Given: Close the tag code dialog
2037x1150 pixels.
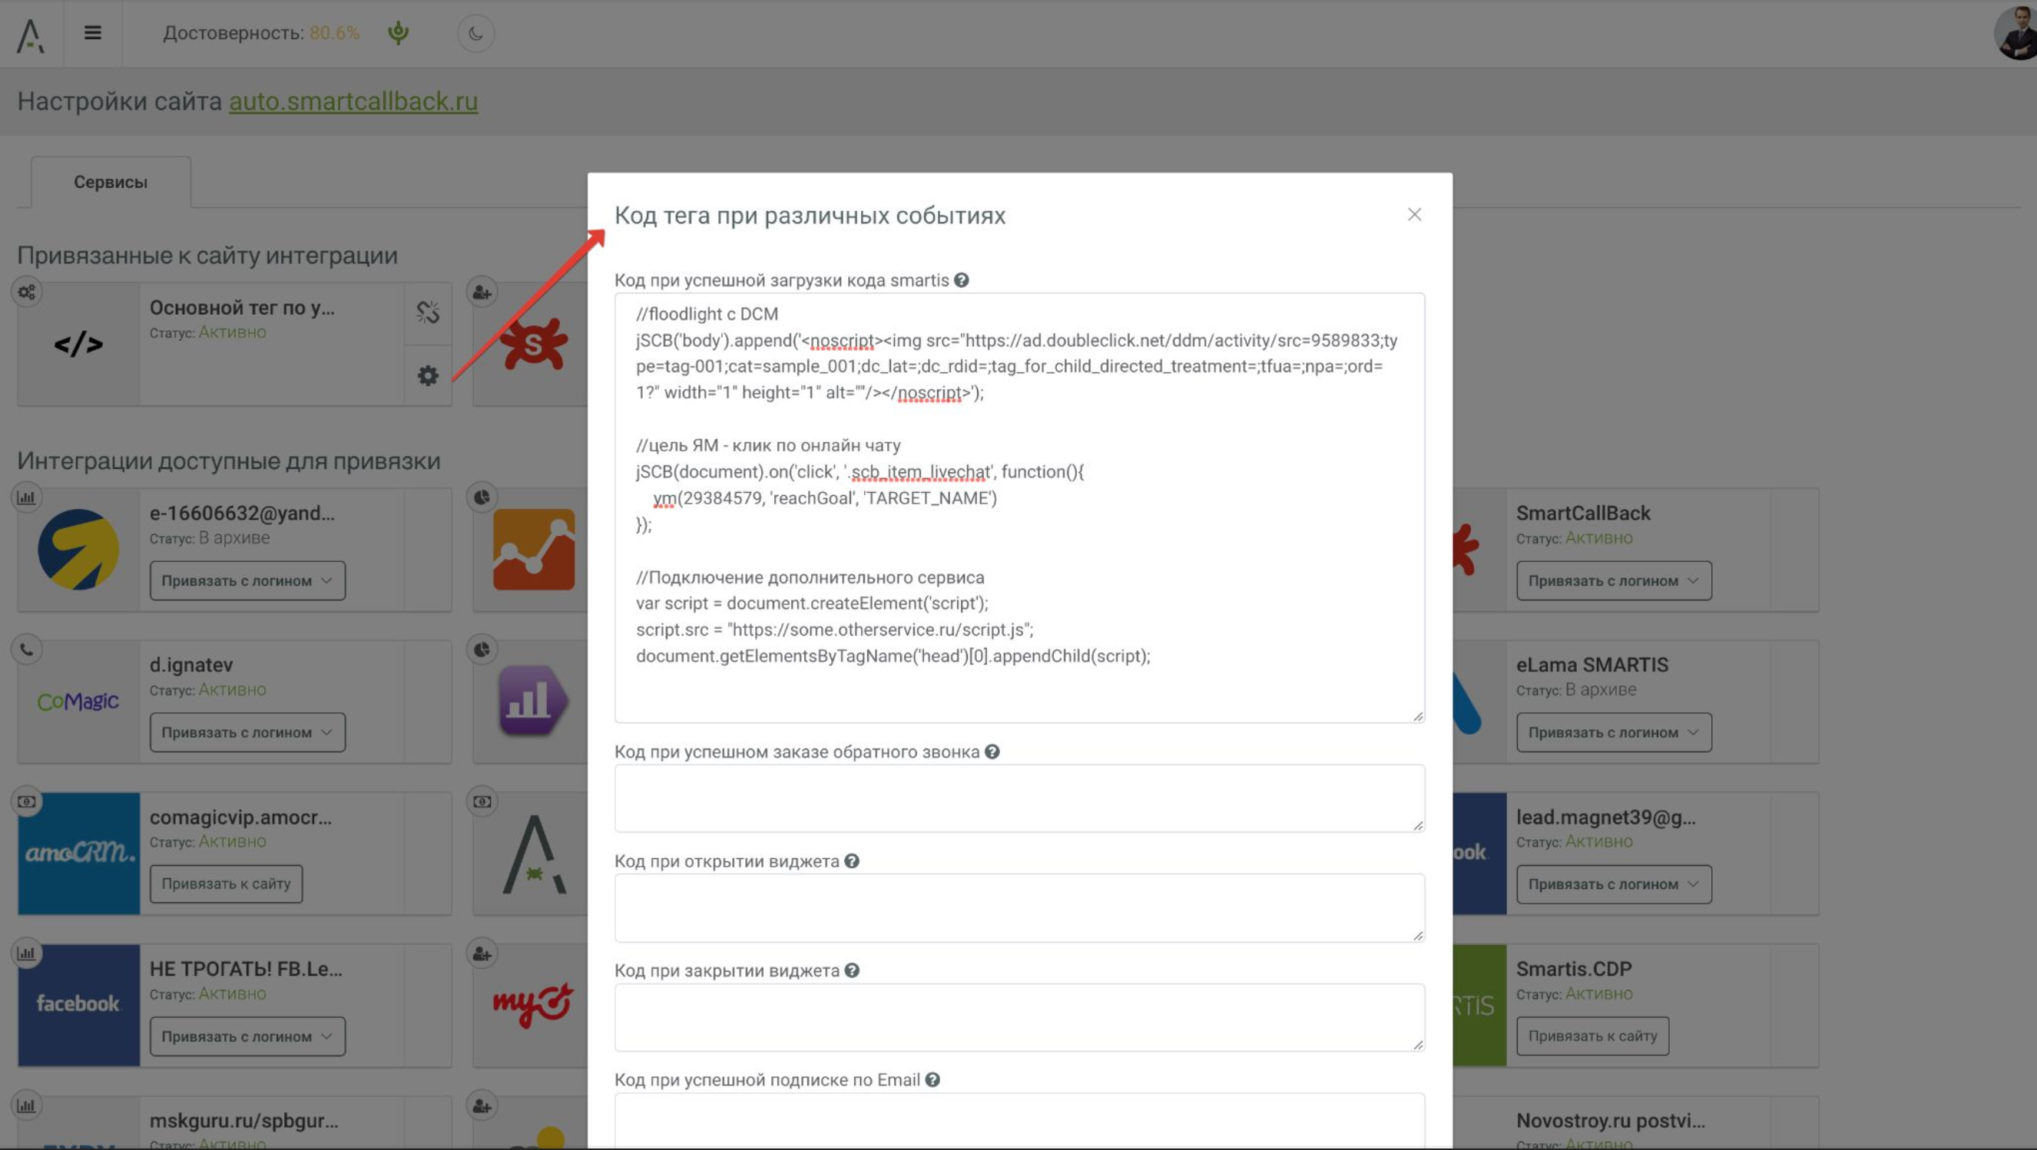Looking at the screenshot, I should [x=1414, y=215].
